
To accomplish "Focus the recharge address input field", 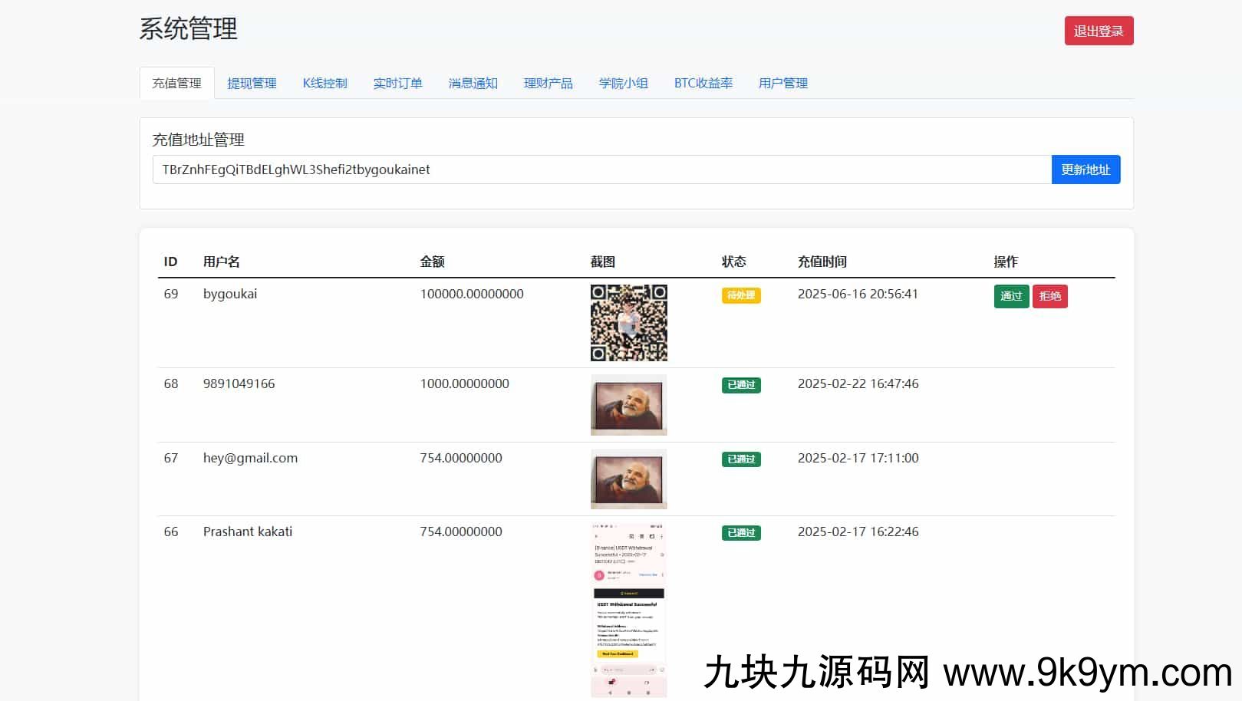I will pos(601,169).
